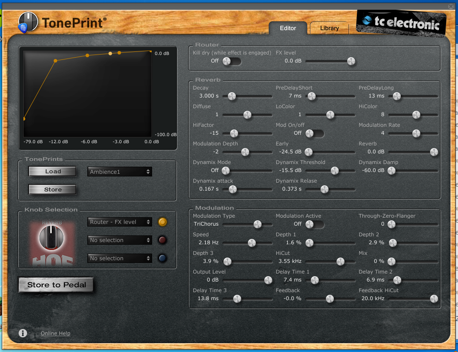Click the blue knob assignment indicator
Image resolution: width=458 pixels, height=352 pixels.
pyautogui.click(x=162, y=258)
